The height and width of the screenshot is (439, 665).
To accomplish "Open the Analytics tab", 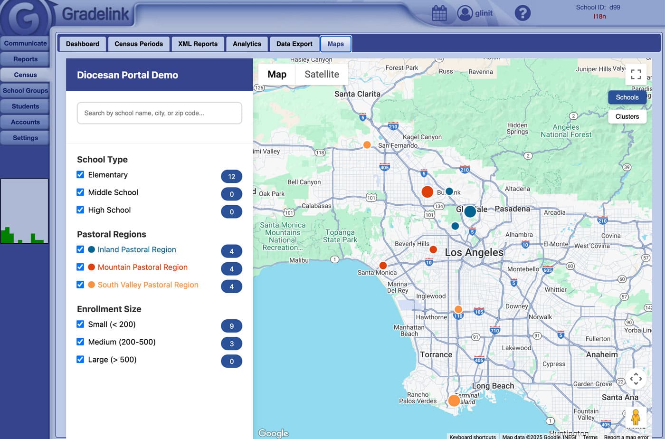I will coord(247,44).
